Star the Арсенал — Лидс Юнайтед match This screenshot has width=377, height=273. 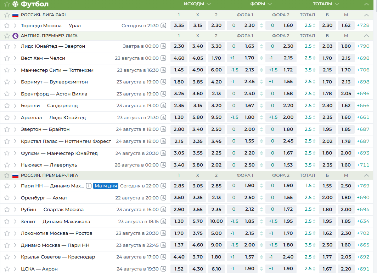[7, 117]
